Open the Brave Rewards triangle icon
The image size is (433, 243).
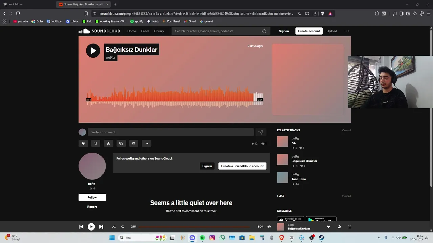(330, 13)
